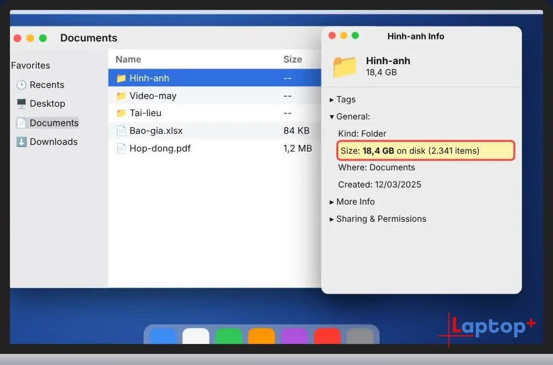Image resolution: width=553 pixels, height=365 pixels.
Task: Click the Size on disk line with 2.341 items
Action: [426, 150]
